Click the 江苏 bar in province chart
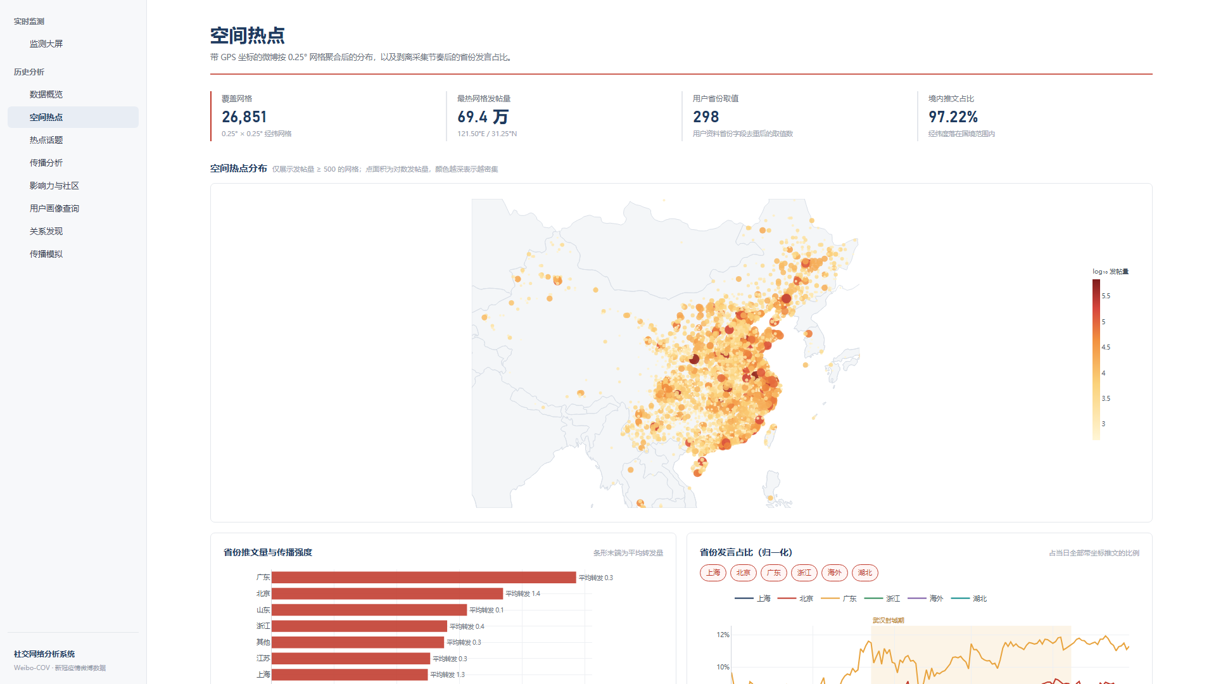This screenshot has width=1216, height=684. pos(351,659)
